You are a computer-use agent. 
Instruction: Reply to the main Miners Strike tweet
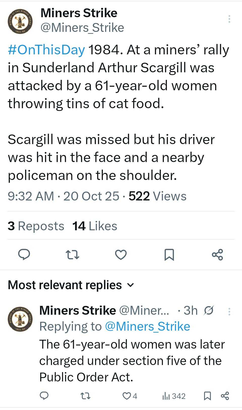(24, 255)
